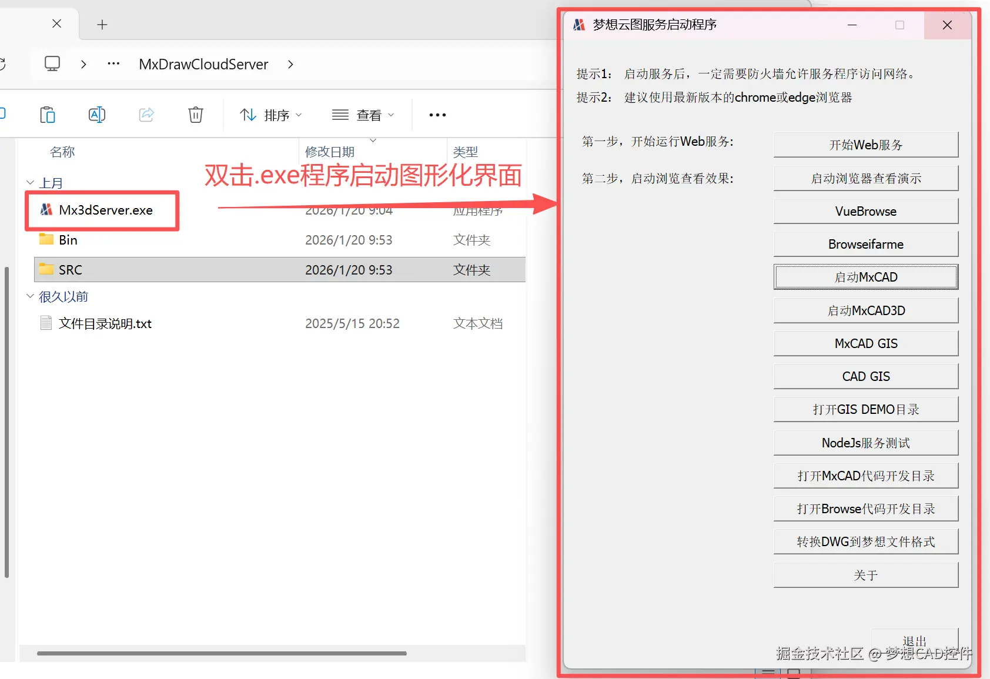Screen dimensions: 990x679
Task: Minimize the 梦想云图服务启动程序 window
Action: [x=852, y=25]
